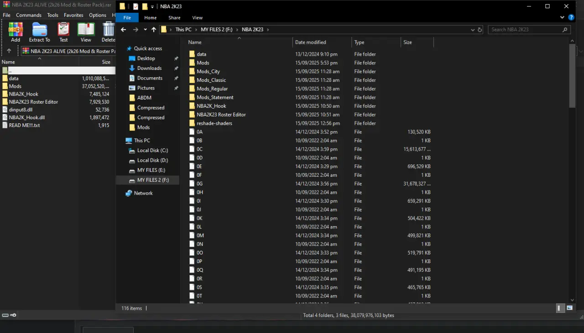Click the Explorer file list vertical scrollbar
This screenshot has height=333, width=584.
(x=572, y=76)
